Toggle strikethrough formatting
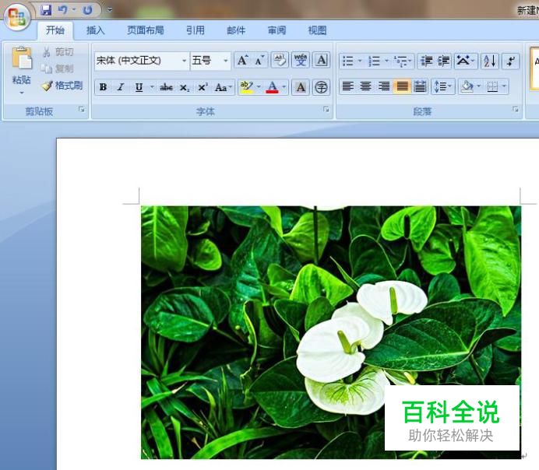Viewport: 539px width, 470px height. pos(166,87)
